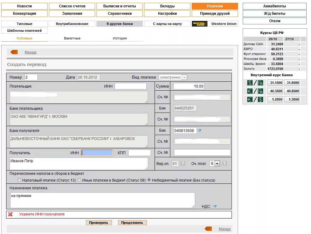Click the dollar to ruble exchange icon

[x=255, y=83]
